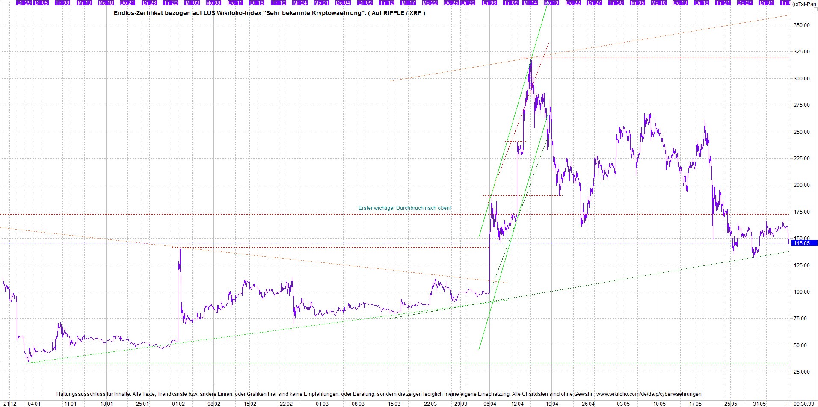Click the 175.00 price axis label

pos(801,212)
